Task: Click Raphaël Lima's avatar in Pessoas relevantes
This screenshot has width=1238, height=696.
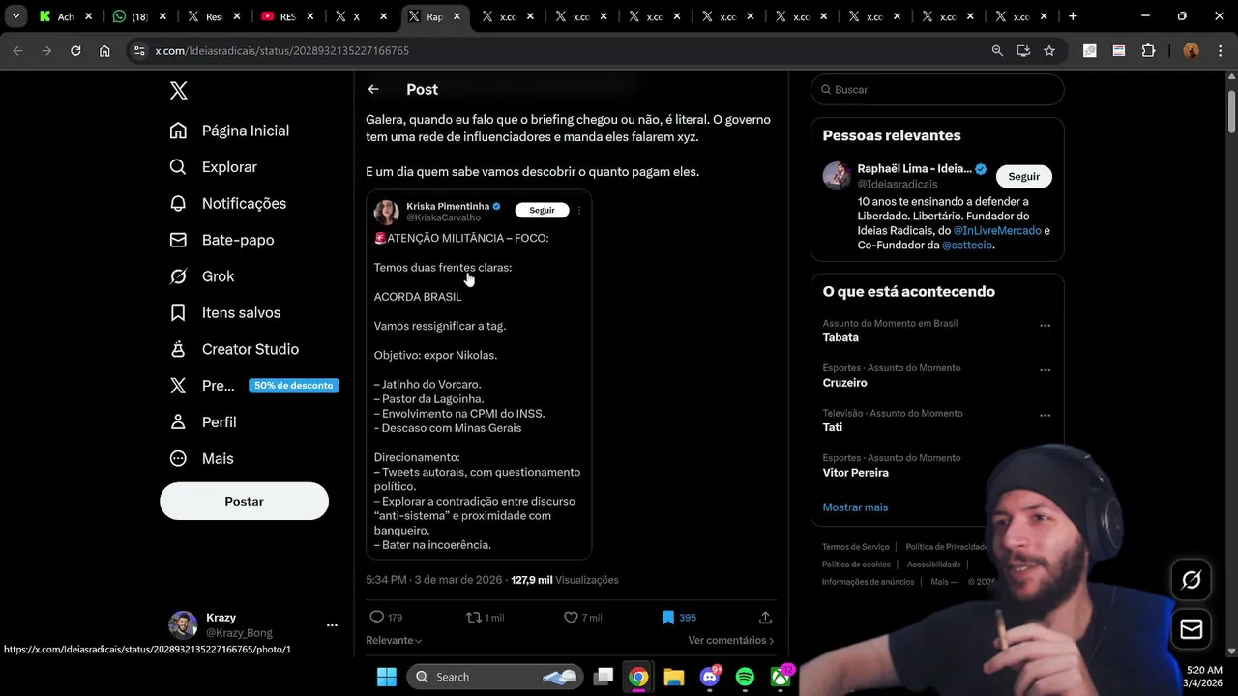Action: (x=837, y=176)
